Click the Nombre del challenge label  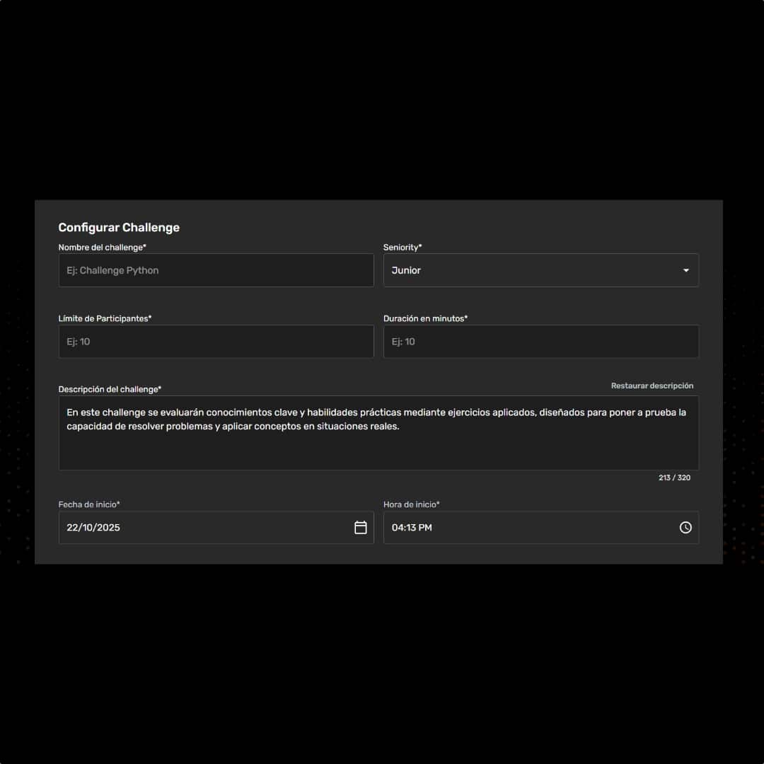tap(103, 248)
